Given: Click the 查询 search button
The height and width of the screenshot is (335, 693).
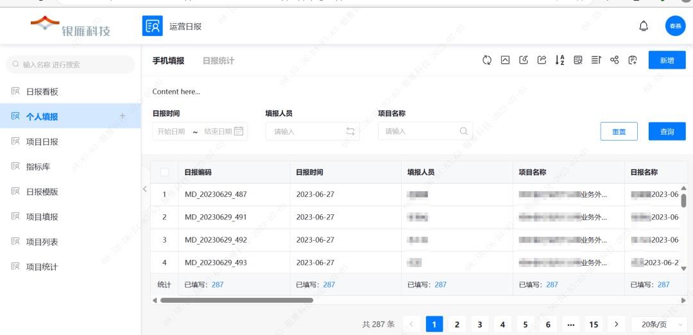Looking at the screenshot, I should (x=667, y=132).
